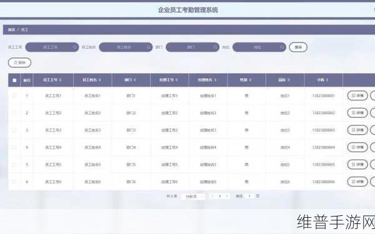Select page 1 in the pagination
This screenshot has width=375, height=234.
tap(219, 197)
